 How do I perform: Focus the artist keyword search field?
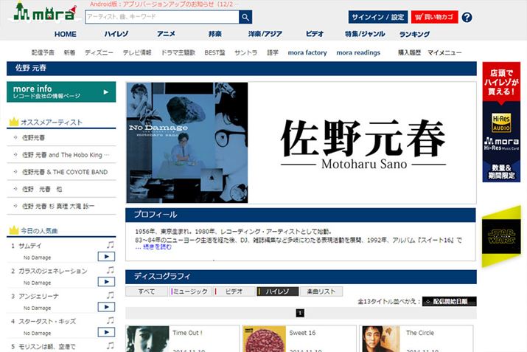pos(162,17)
